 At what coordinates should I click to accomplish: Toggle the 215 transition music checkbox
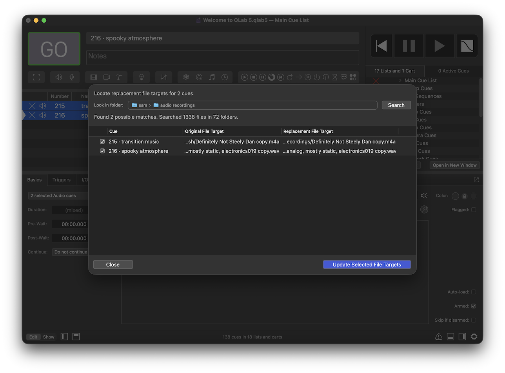point(102,141)
